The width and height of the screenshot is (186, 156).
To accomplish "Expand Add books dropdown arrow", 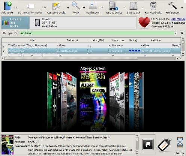I will (15, 8).
